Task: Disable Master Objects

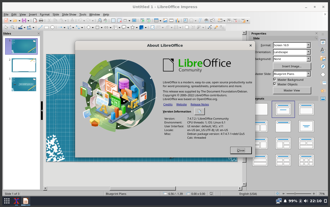Action: pyautogui.click(x=275, y=84)
